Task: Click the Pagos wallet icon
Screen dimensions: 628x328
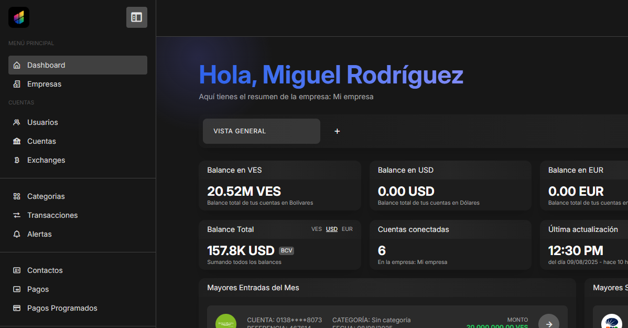Action: pos(17,289)
